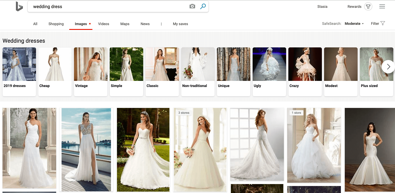Viewport: 395px width, 193px height.
Task: Switch to the Shopping tab
Action: coord(56,24)
